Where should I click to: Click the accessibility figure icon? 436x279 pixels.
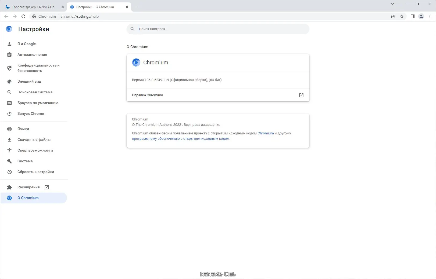9,150
